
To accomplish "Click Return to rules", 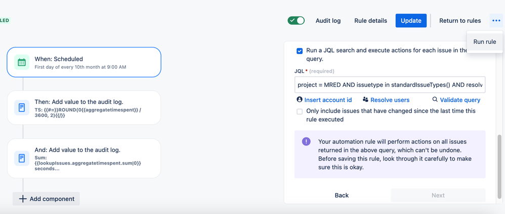I will 460,21.
